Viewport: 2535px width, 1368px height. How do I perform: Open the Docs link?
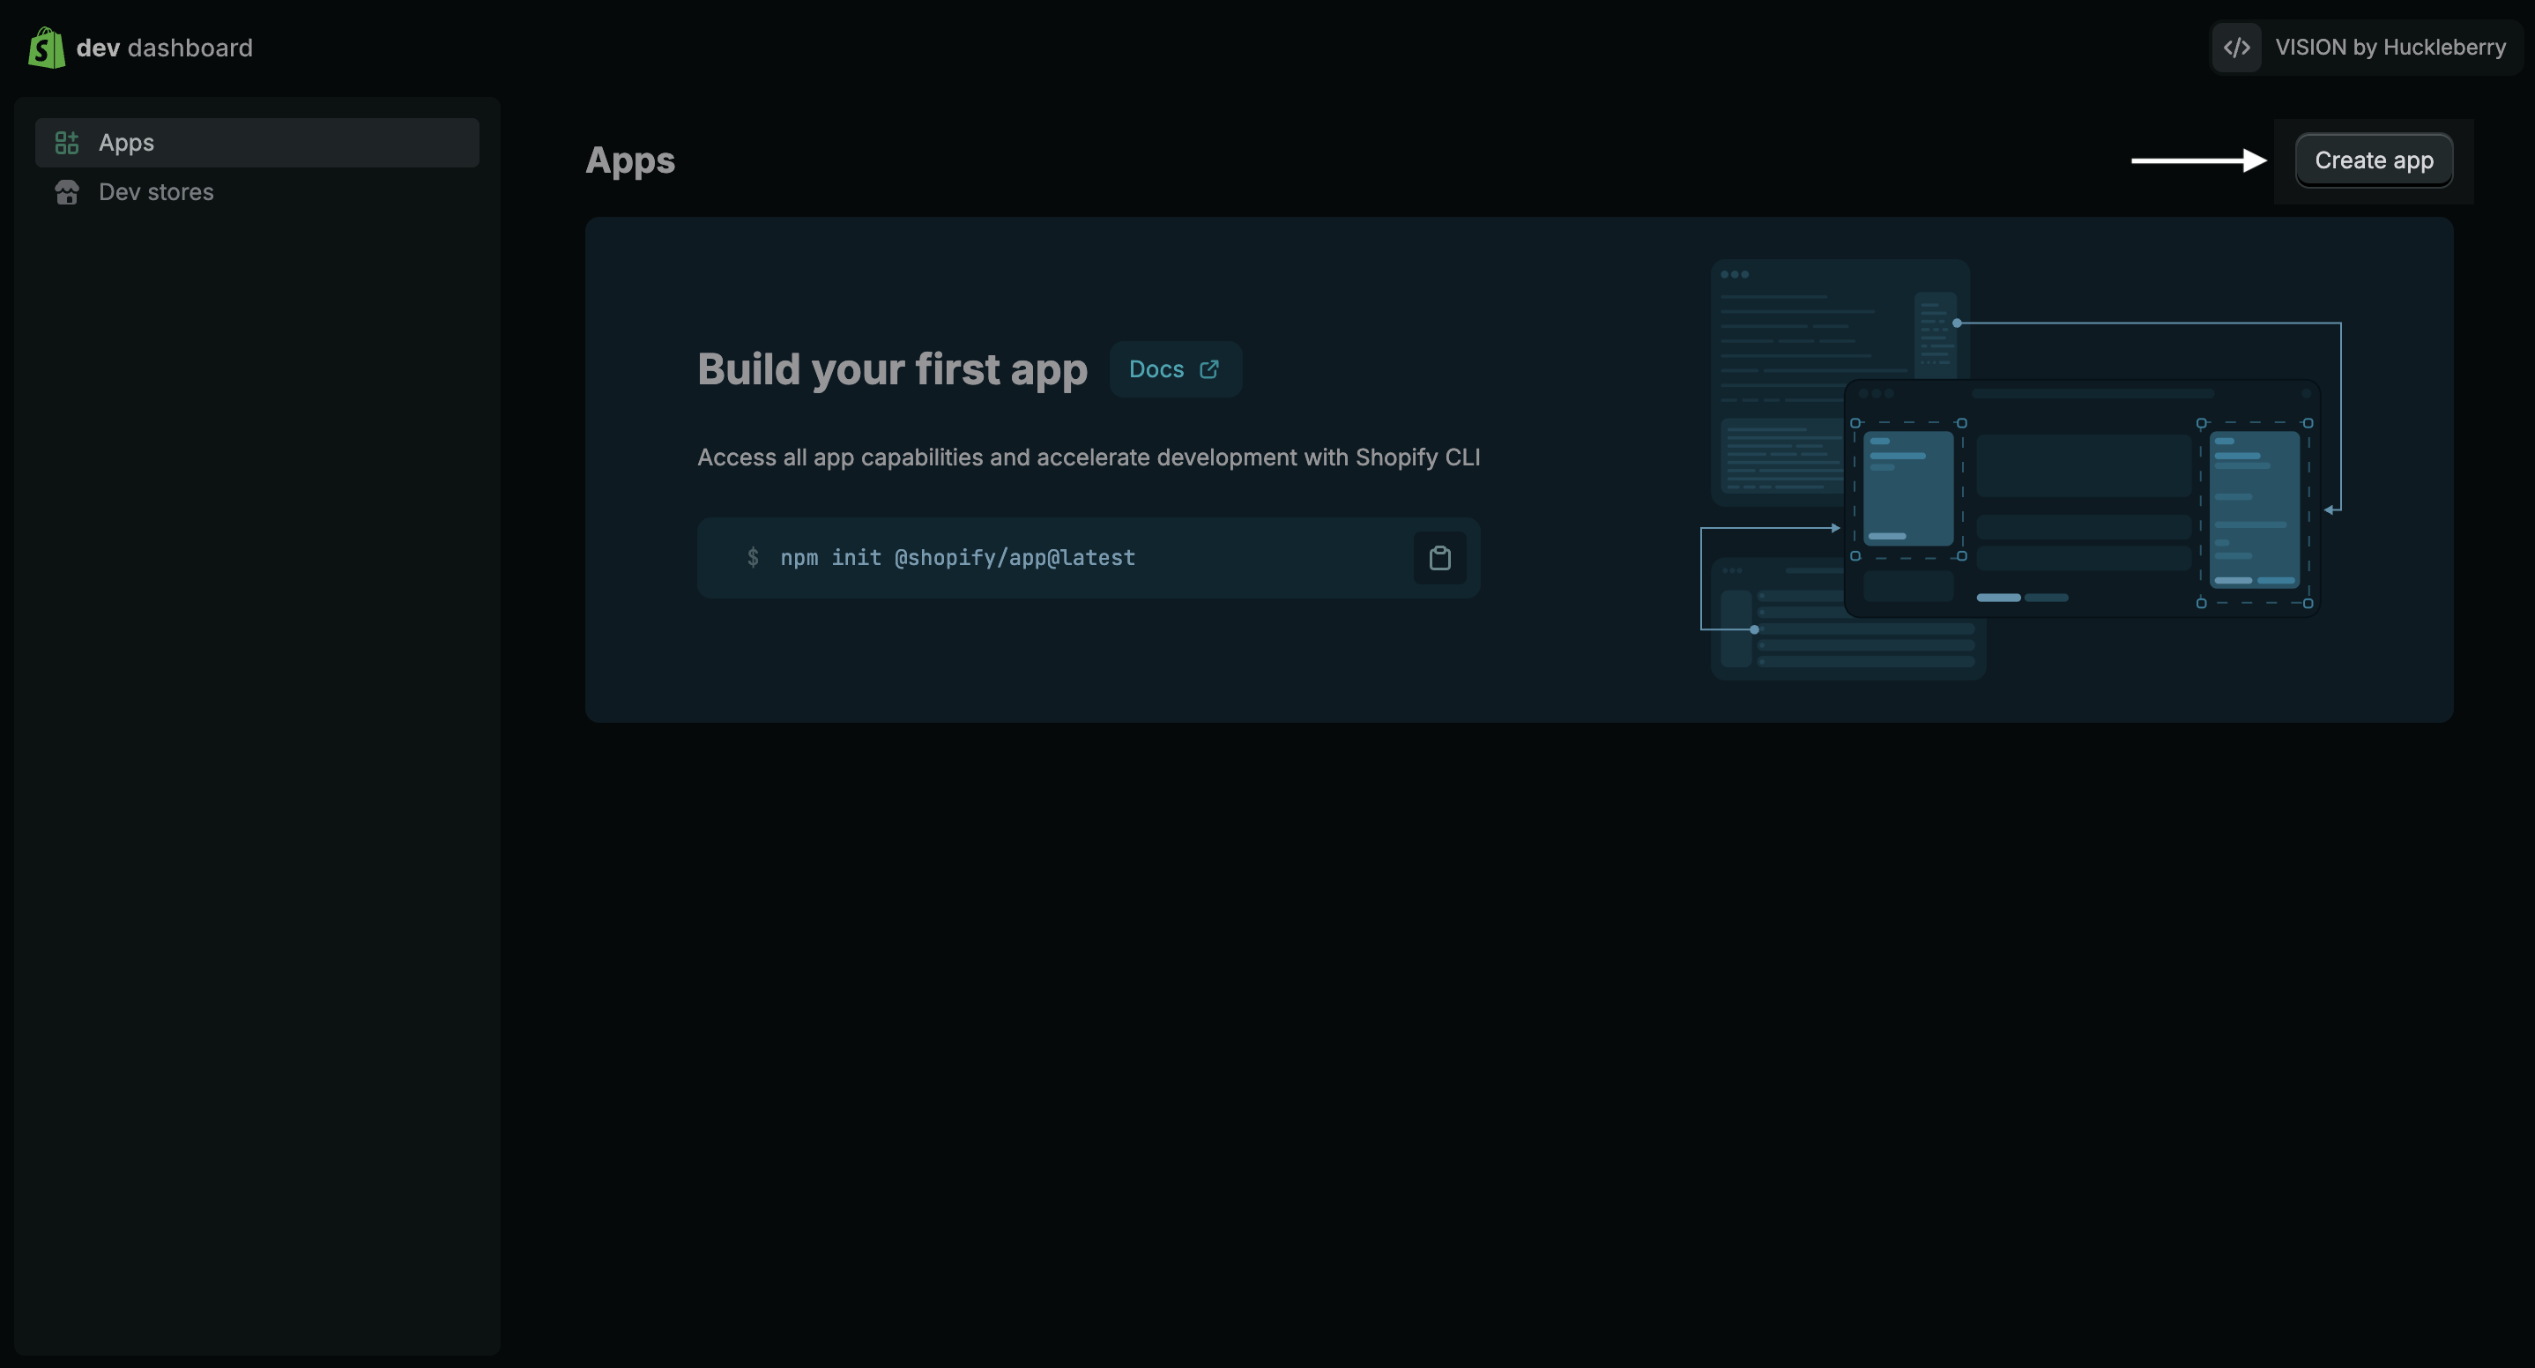pos(1157,369)
